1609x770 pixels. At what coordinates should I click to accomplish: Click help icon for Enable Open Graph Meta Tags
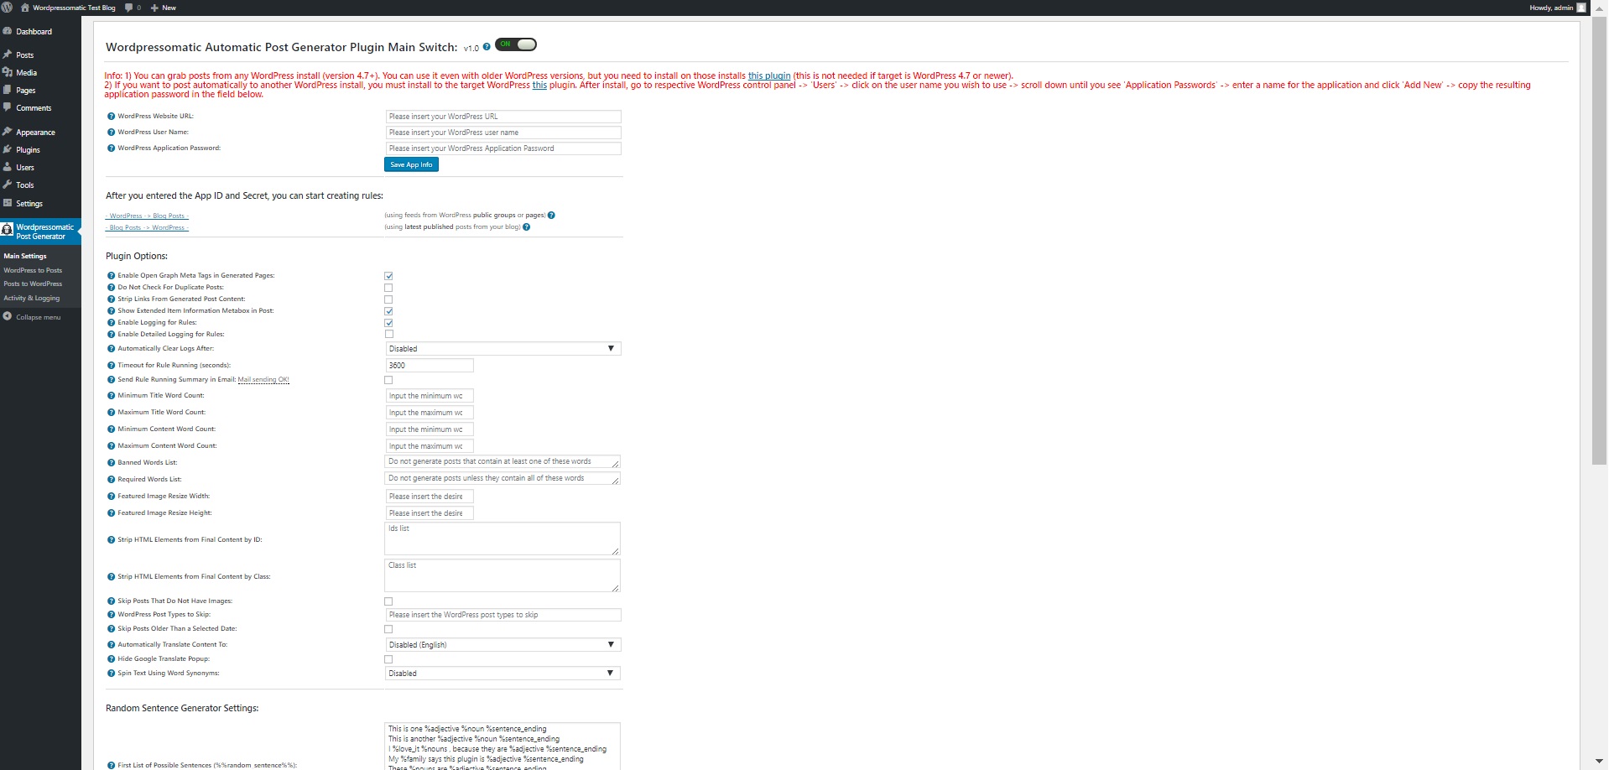point(111,276)
